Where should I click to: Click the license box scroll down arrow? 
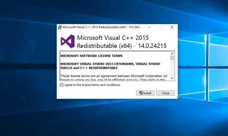click(172, 78)
